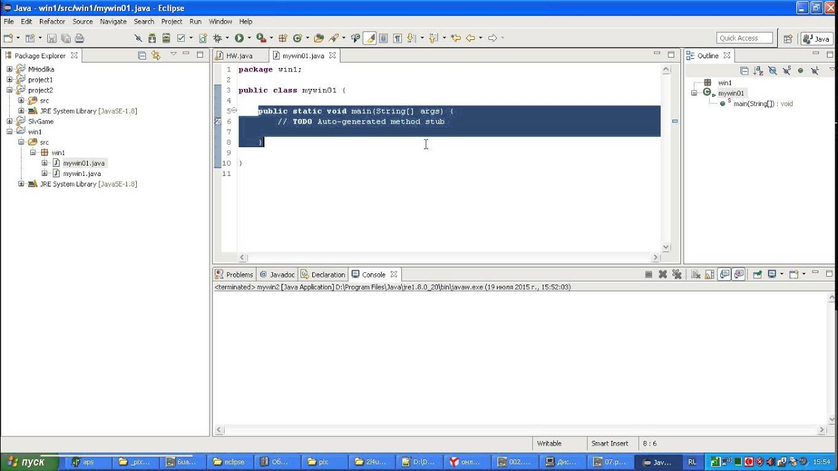Expand the SlvGame project
Viewport: 838px width, 471px height.
click(10, 121)
